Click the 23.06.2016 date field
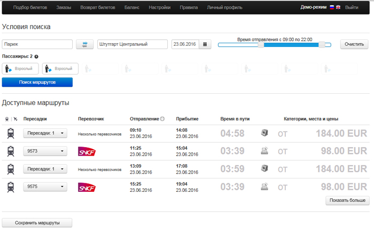 185,44
